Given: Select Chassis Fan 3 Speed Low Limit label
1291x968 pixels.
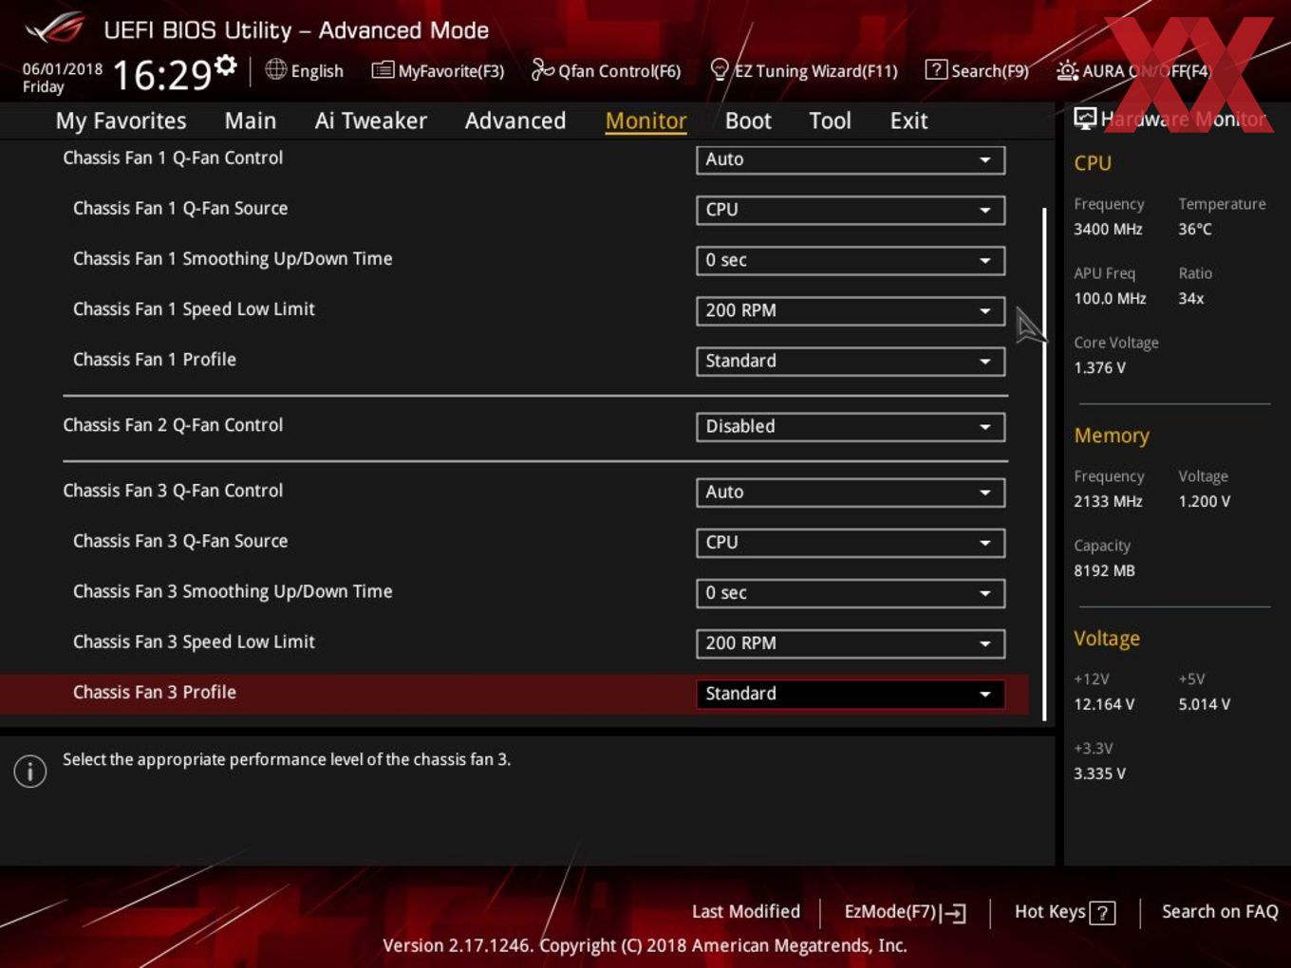Looking at the screenshot, I should tap(194, 641).
